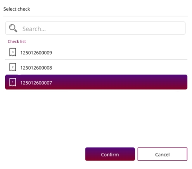The height and width of the screenshot is (169, 192).
Task: Select highlighted check 125012600007
Action: (96, 82)
